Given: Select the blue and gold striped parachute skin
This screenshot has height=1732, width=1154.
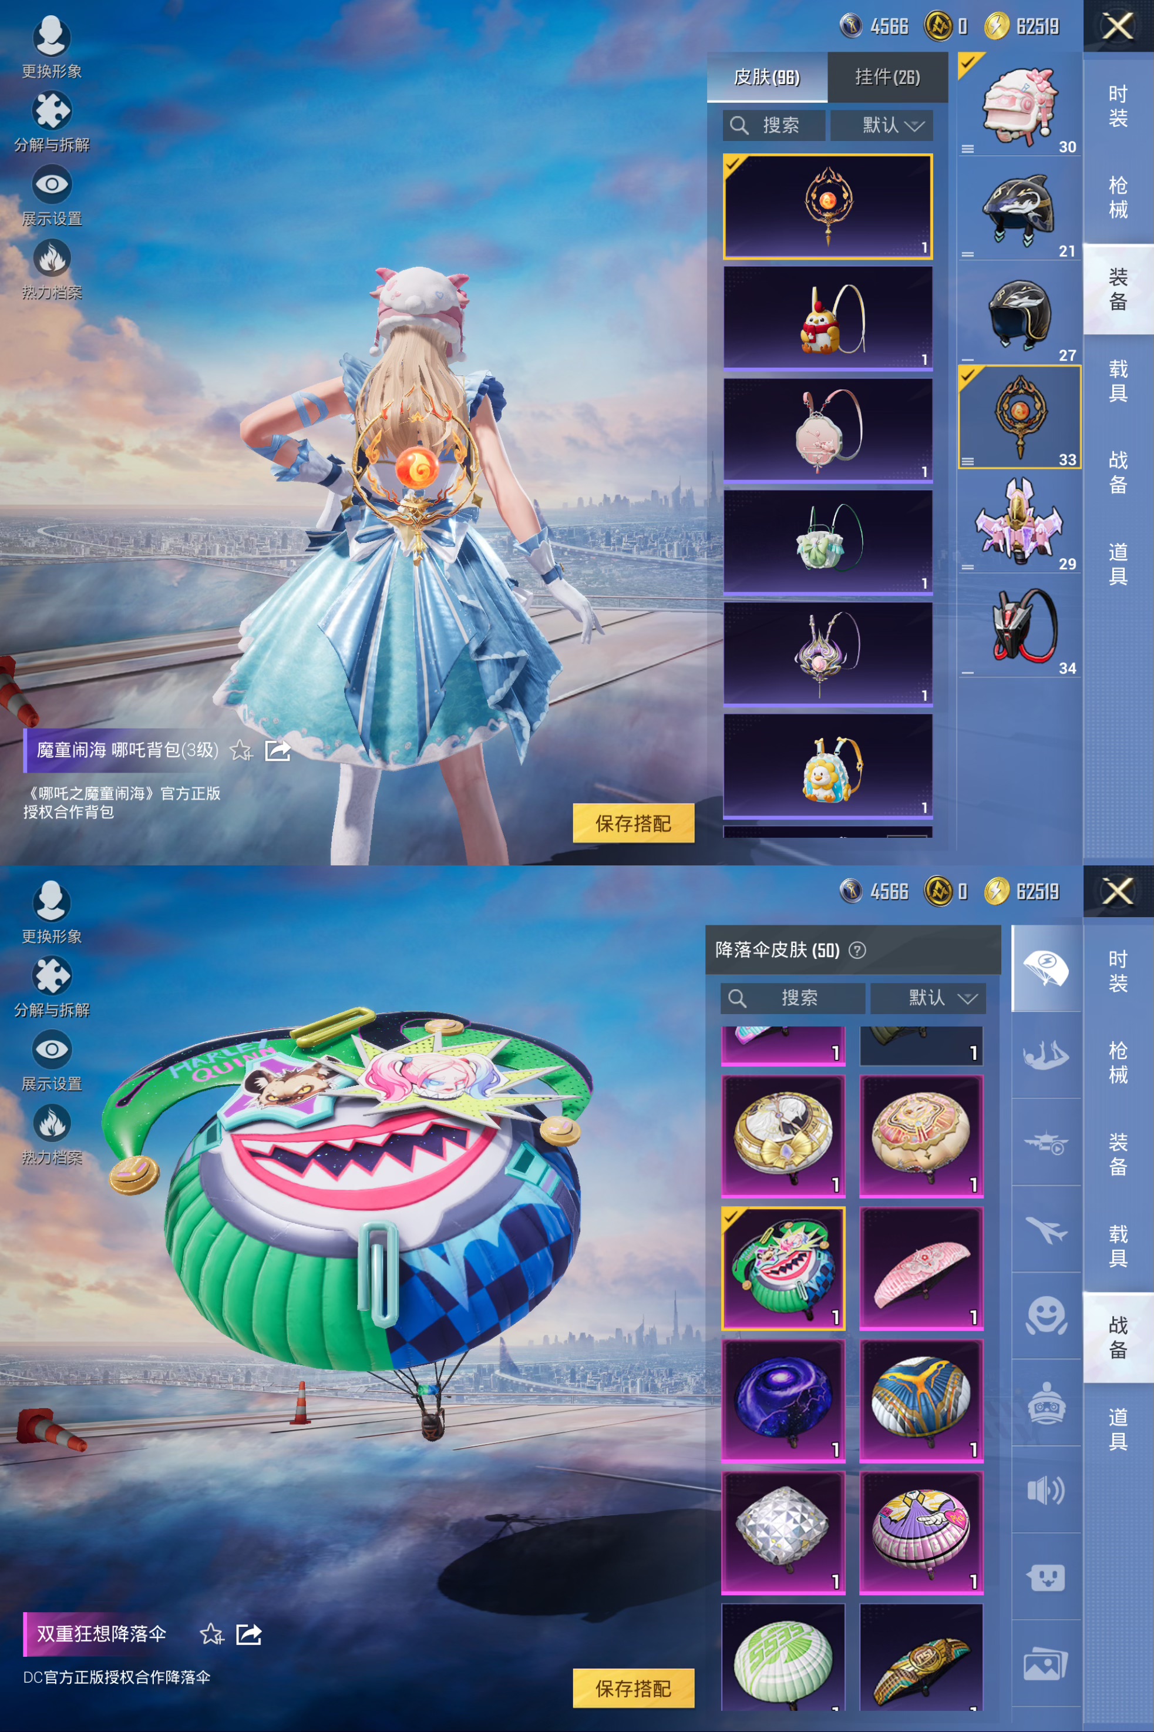Looking at the screenshot, I should click(921, 1401).
